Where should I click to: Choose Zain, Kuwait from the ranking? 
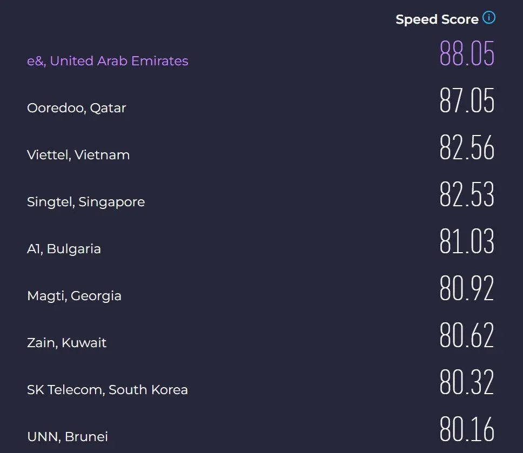tap(66, 343)
